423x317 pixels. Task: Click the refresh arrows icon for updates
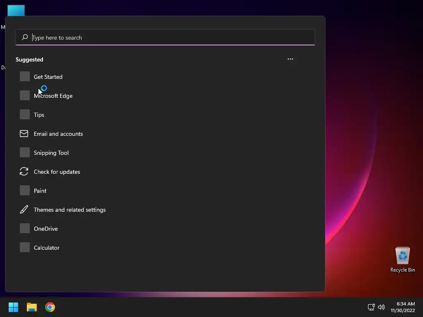click(24, 171)
